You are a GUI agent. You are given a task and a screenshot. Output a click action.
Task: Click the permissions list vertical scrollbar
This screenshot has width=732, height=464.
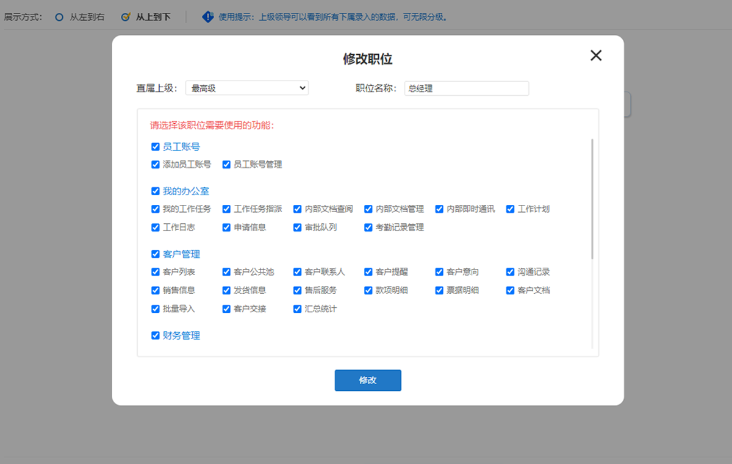[x=592, y=199]
